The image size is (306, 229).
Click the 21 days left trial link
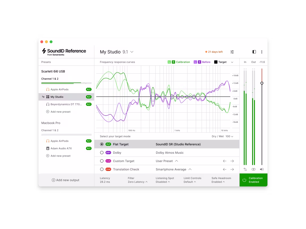click(214, 52)
